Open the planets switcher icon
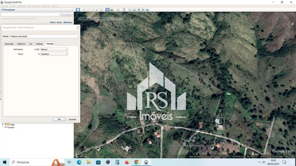 [118, 10]
